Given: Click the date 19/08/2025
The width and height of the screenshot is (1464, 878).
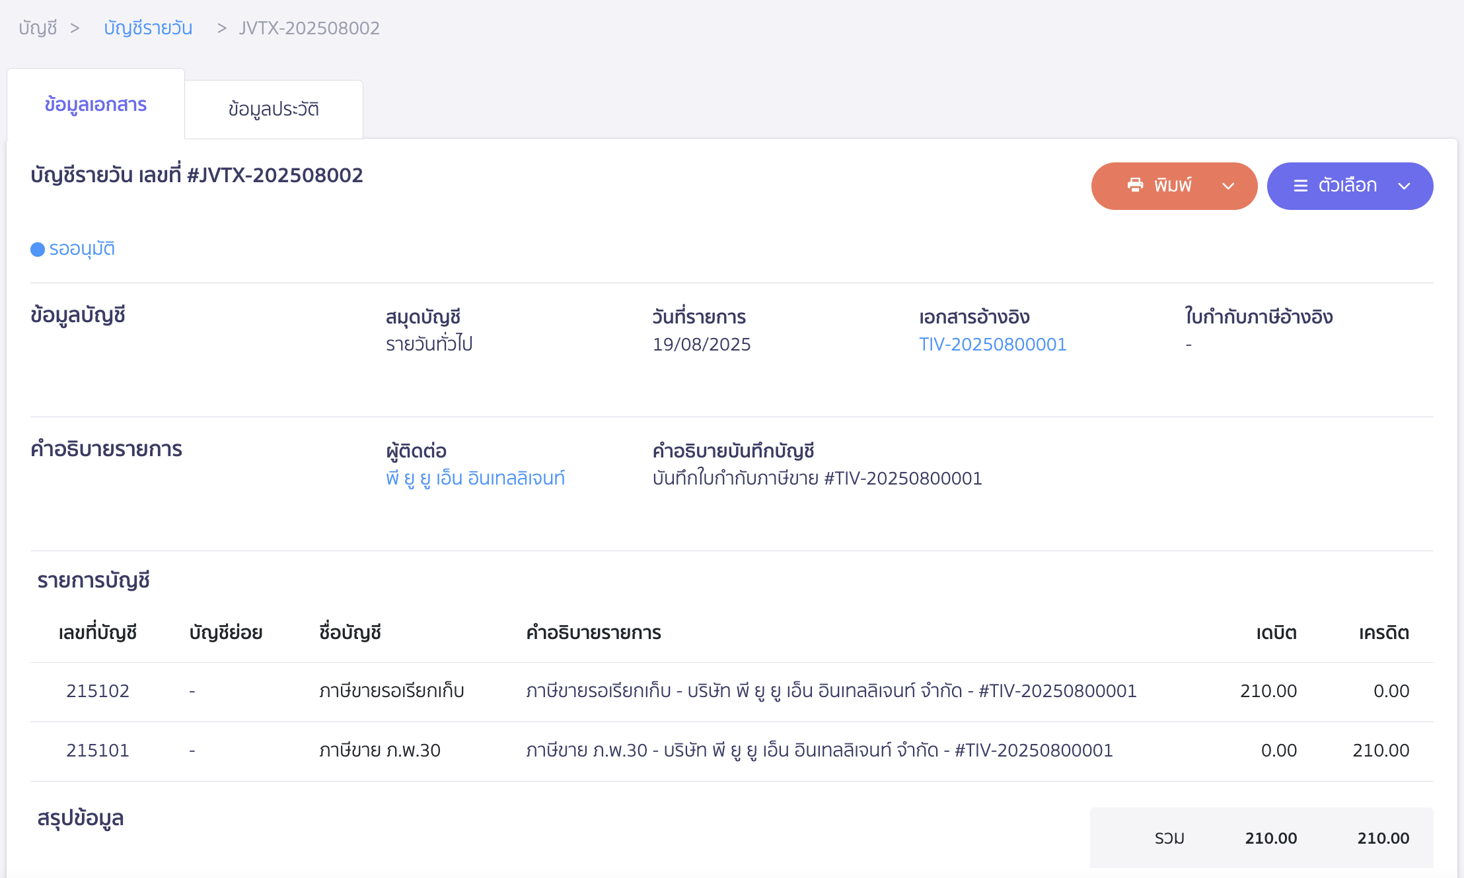Looking at the screenshot, I should [702, 345].
